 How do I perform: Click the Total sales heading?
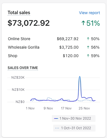pyautogui.click(x=19, y=12)
